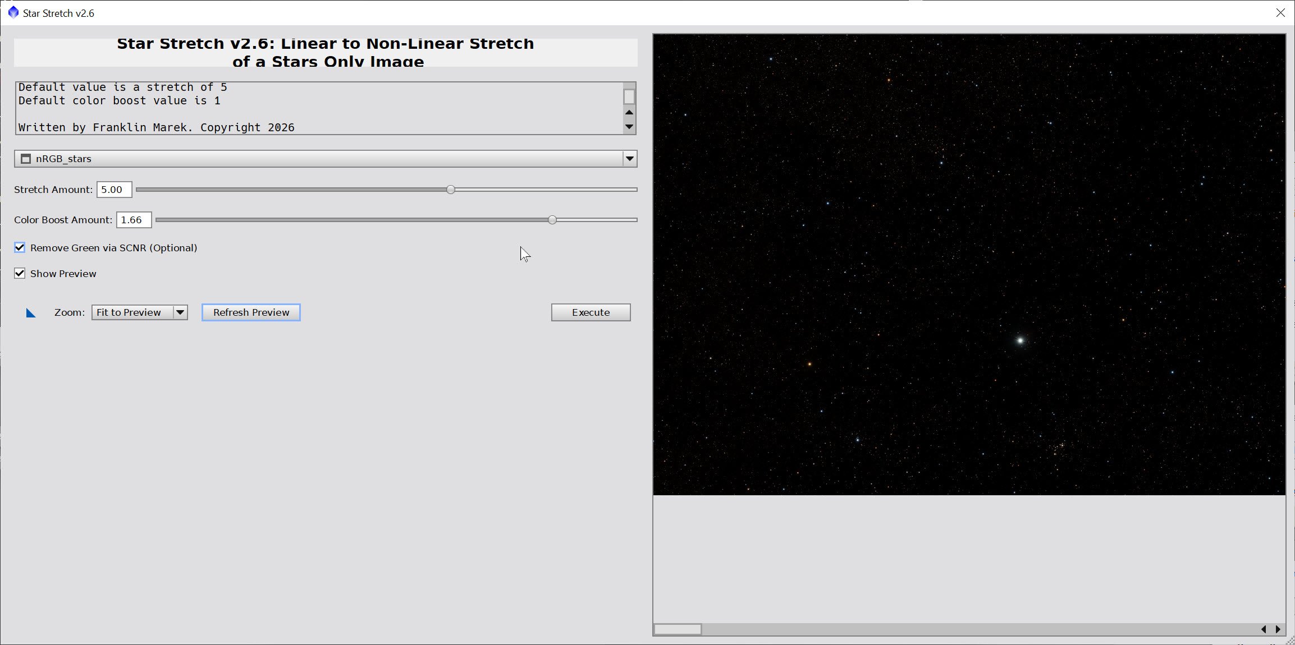Image resolution: width=1295 pixels, height=645 pixels.
Task: Click the Color Boost Amount slider handle
Action: point(552,220)
